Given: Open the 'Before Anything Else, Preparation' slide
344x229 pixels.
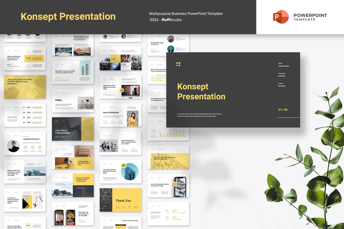Looking at the screenshot, I should (25, 58).
